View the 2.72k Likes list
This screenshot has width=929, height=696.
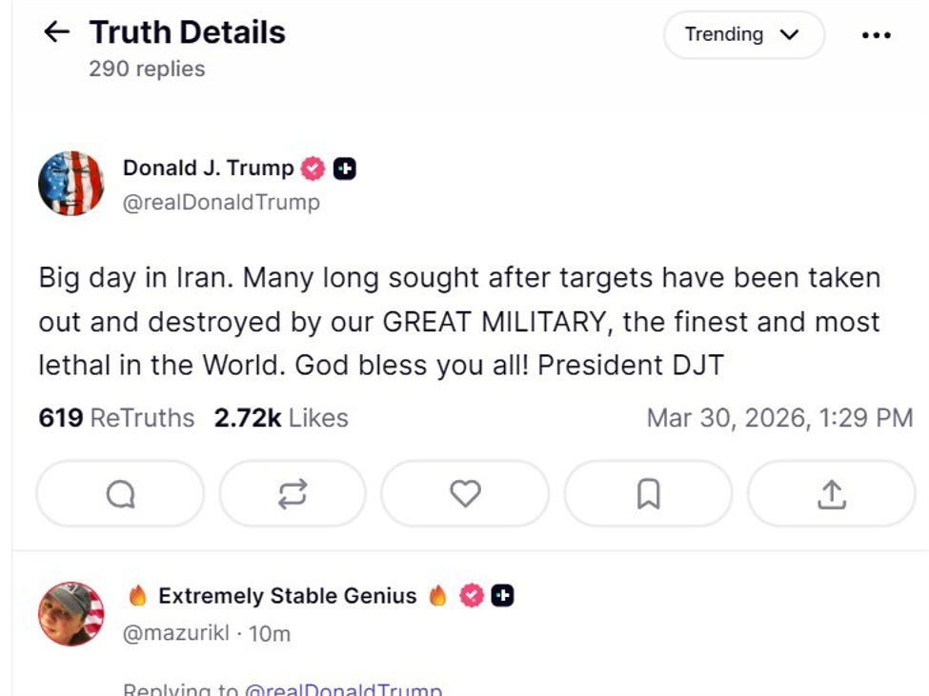coord(281,418)
